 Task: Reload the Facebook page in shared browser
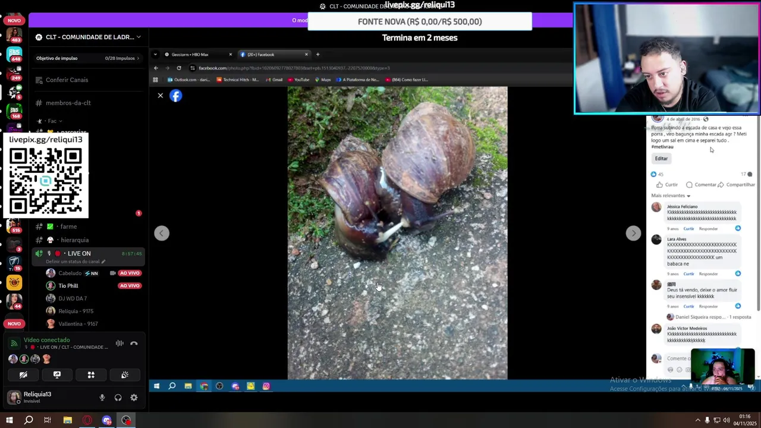point(179,68)
